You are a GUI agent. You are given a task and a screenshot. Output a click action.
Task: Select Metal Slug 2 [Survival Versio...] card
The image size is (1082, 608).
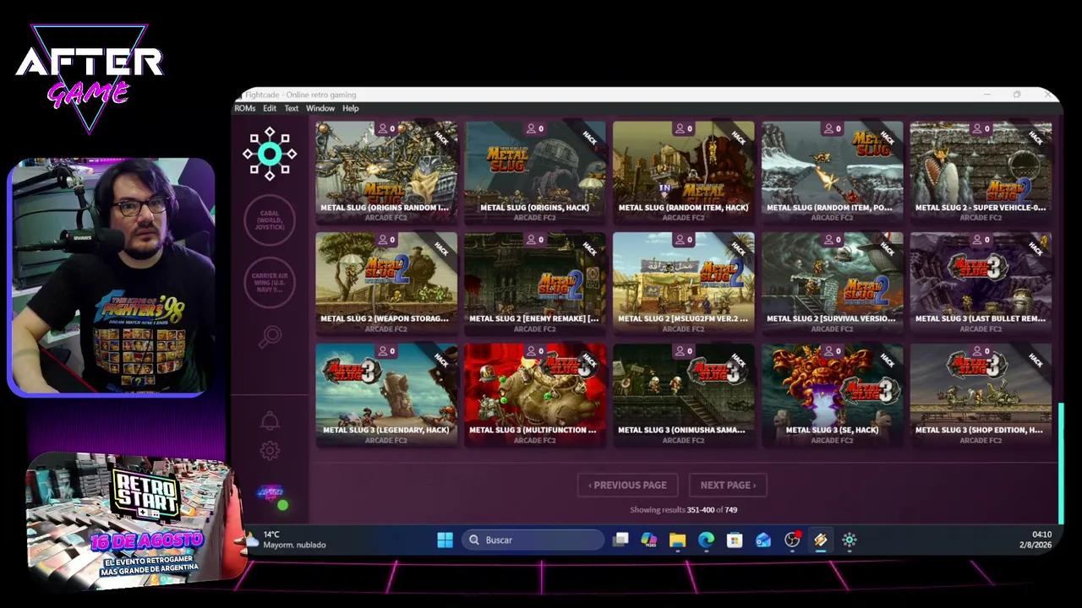(x=833, y=285)
